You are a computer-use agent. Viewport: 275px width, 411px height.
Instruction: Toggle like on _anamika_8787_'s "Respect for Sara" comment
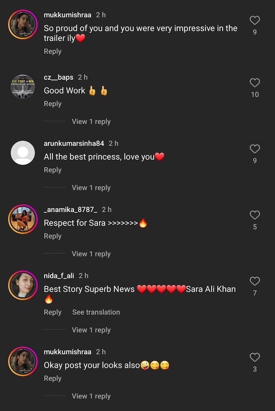pyautogui.click(x=255, y=215)
